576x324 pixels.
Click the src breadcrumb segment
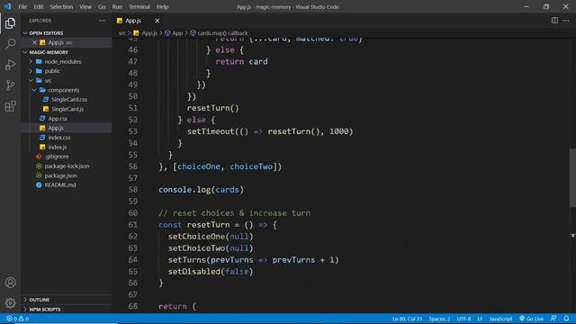coord(122,33)
